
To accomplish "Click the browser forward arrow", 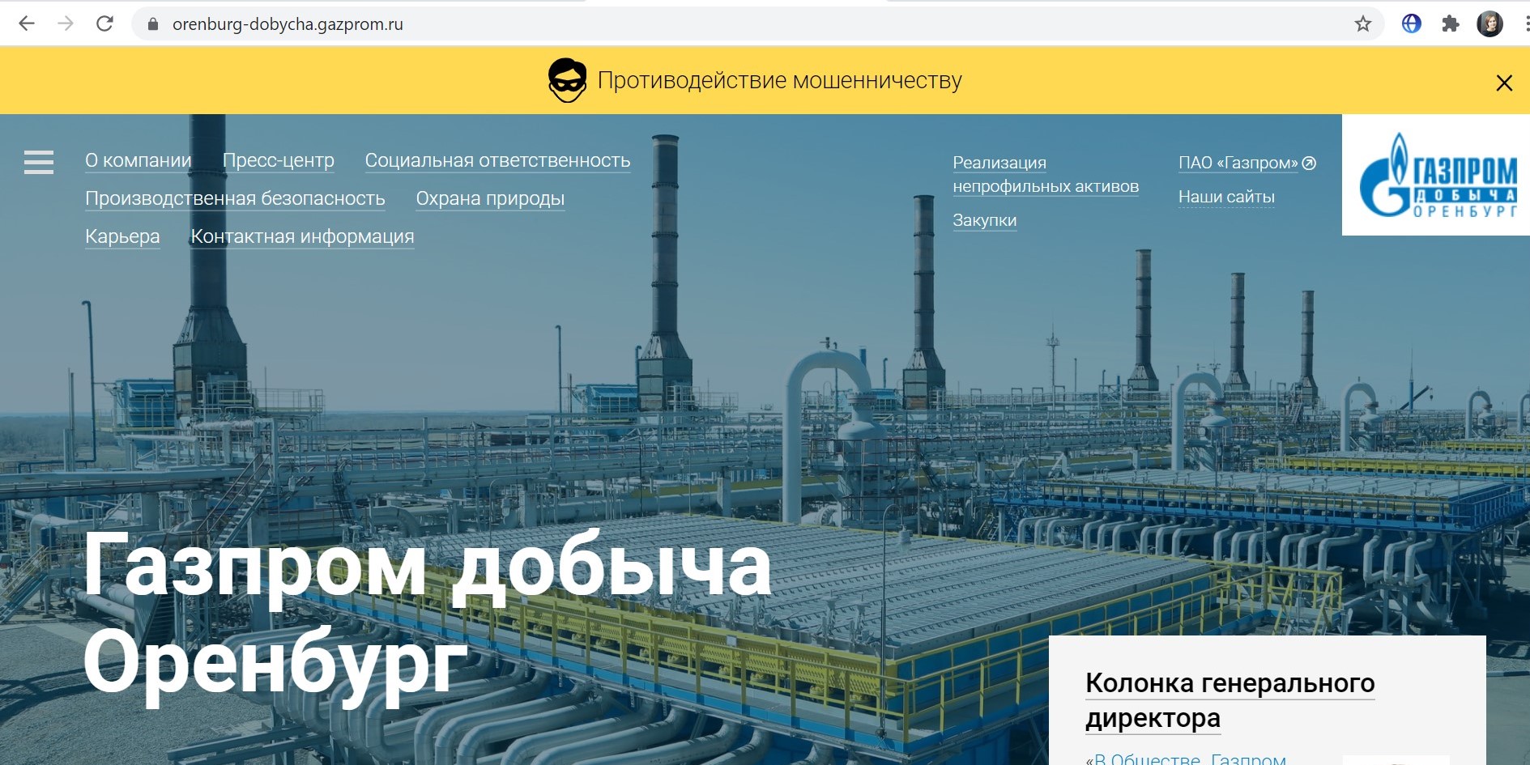I will [66, 24].
